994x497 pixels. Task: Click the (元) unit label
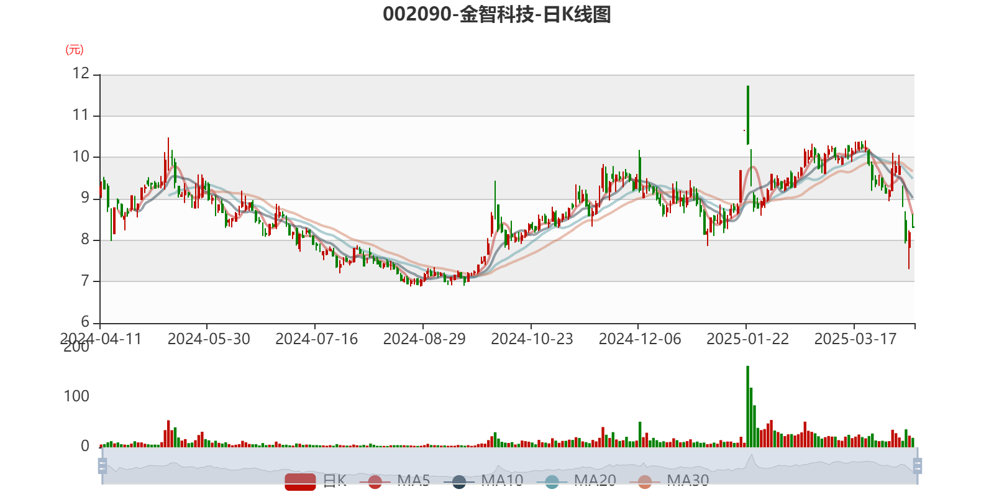[75, 50]
